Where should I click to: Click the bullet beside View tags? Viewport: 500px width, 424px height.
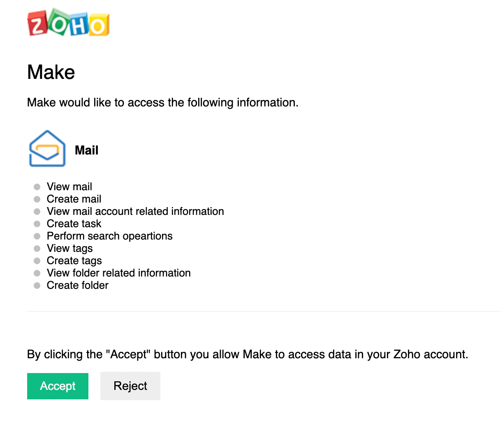click(37, 249)
